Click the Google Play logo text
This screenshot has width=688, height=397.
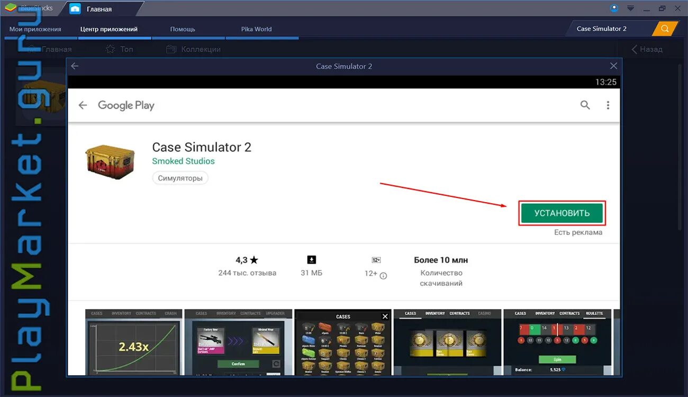126,105
